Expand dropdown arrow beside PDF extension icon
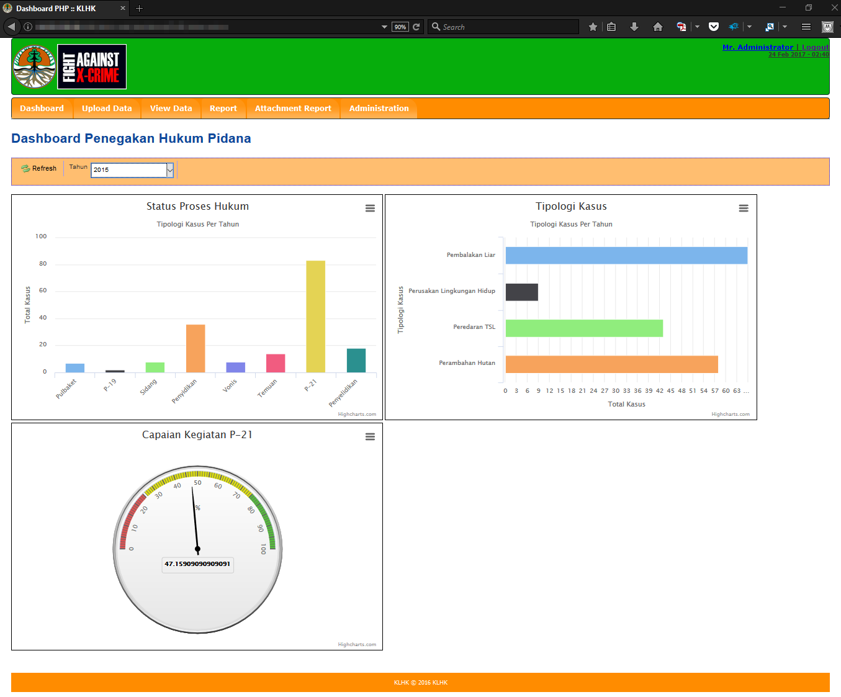 [x=697, y=27]
